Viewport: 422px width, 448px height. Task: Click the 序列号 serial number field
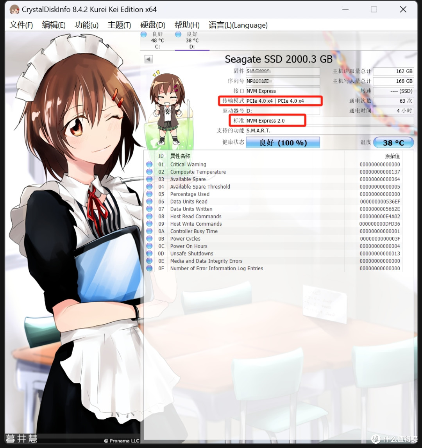(x=283, y=81)
